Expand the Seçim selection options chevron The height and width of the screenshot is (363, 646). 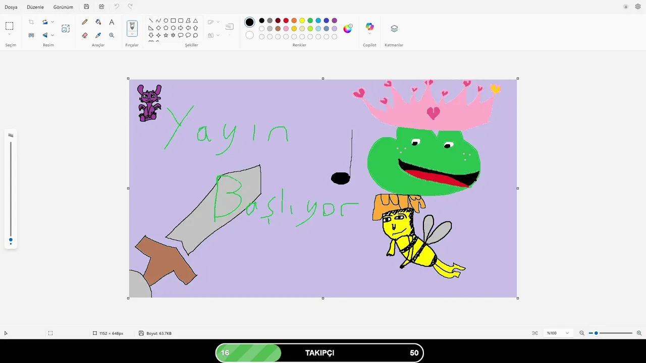[x=10, y=34]
